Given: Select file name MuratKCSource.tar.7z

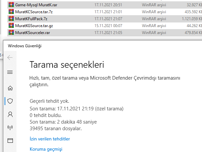Looking at the screenshot, I should coord(34,12).
